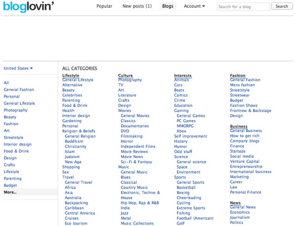
Task: Open Hip Hop, Rap & R&B
Action: coord(140,203)
